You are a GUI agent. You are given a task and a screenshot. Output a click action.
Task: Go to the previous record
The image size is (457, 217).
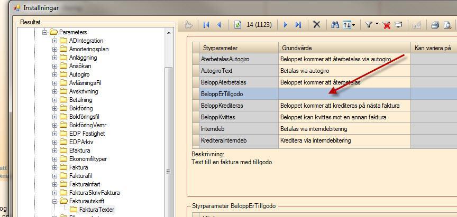pyautogui.click(x=219, y=25)
